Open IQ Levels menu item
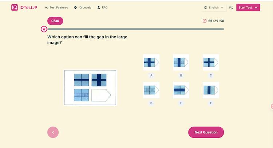Image resolution: width=273 pixels, height=148 pixels. (x=83, y=8)
